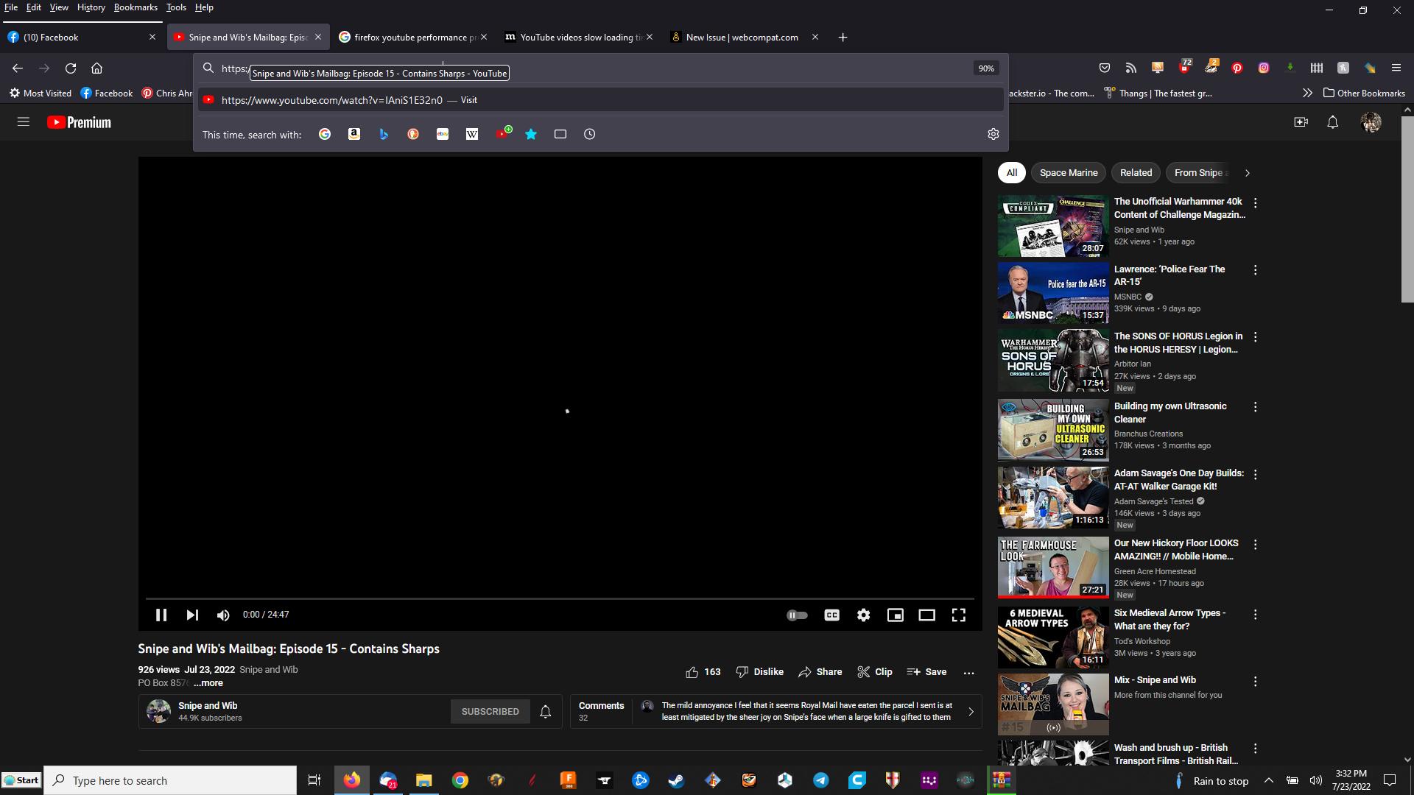
Task: Select the Related chip
Action: 1135,173
